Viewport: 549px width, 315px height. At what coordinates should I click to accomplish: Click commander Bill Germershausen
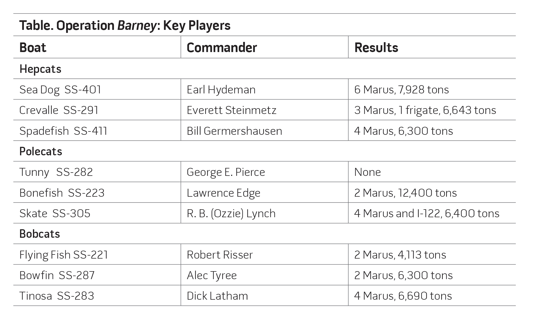tap(234, 131)
